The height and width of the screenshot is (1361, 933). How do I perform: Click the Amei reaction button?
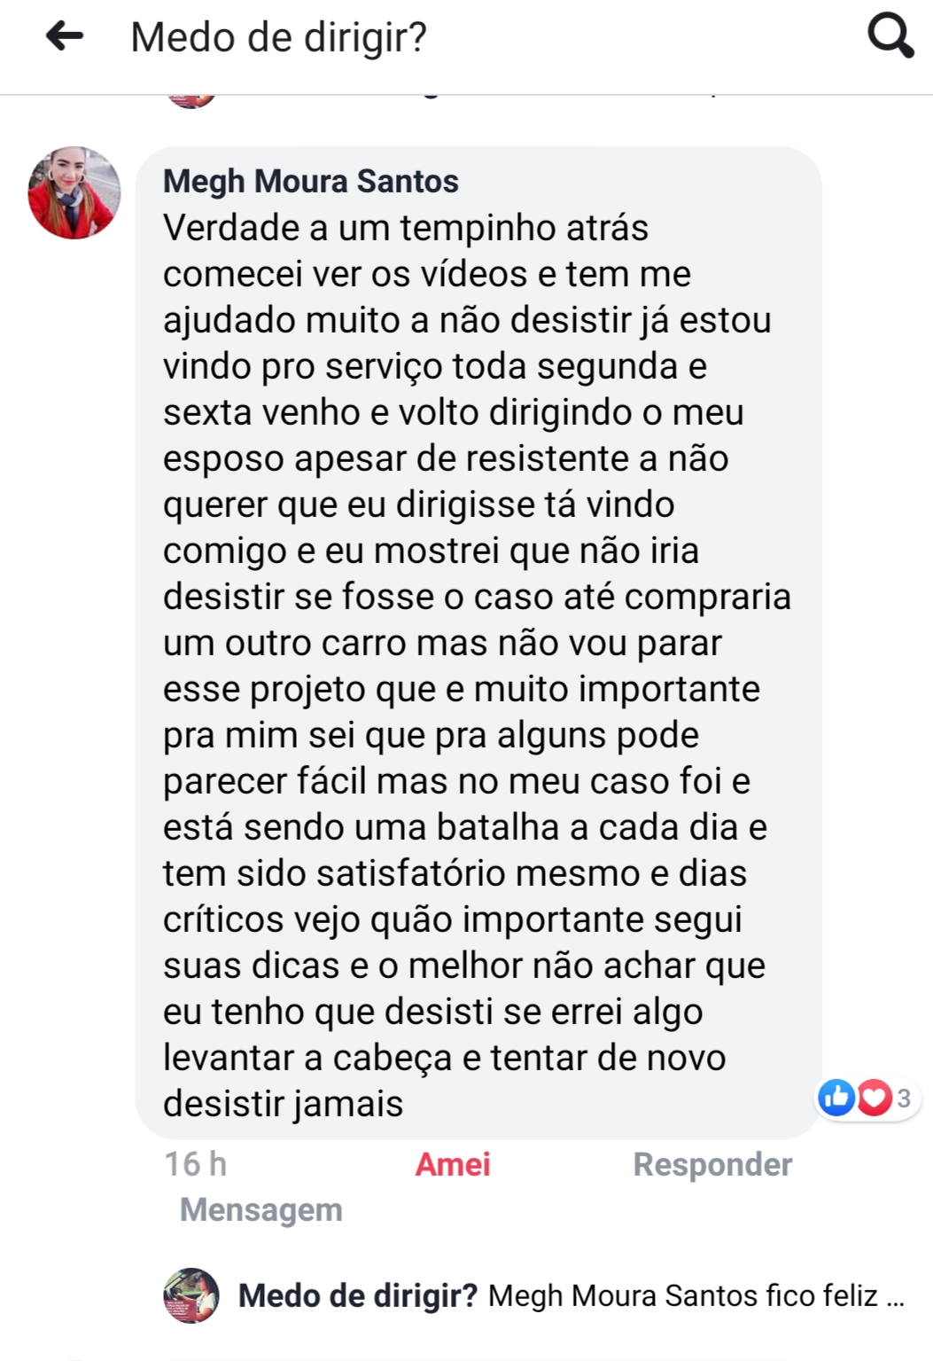(453, 1164)
